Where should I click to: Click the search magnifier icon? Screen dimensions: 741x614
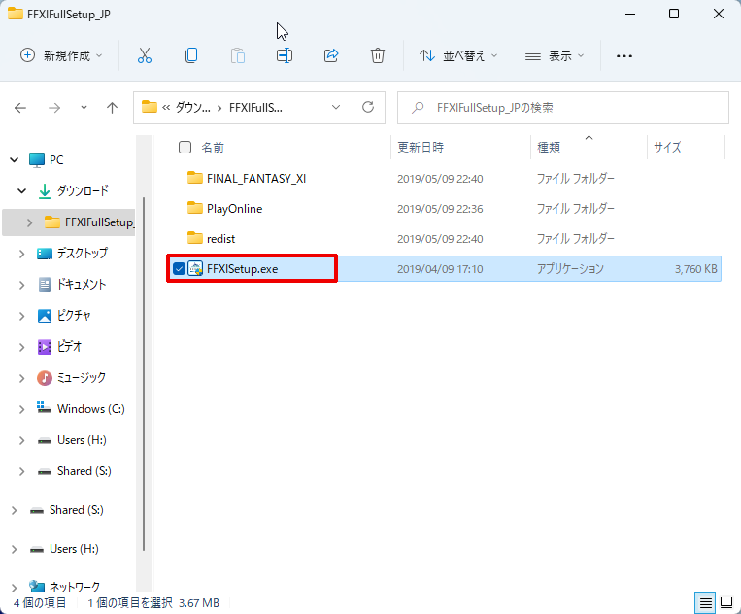(x=418, y=108)
